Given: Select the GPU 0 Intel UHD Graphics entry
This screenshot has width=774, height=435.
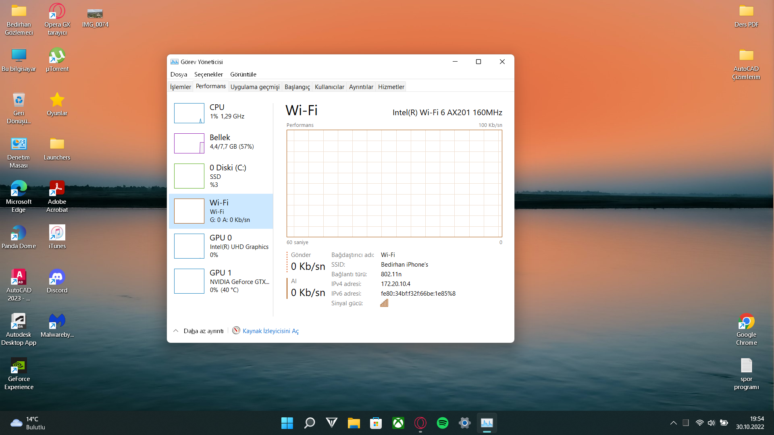Looking at the screenshot, I should pos(221,246).
